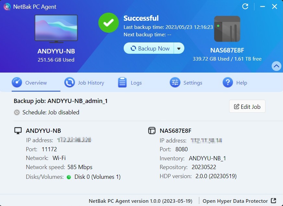Collapse the header panel with chevron up

(276, 66)
